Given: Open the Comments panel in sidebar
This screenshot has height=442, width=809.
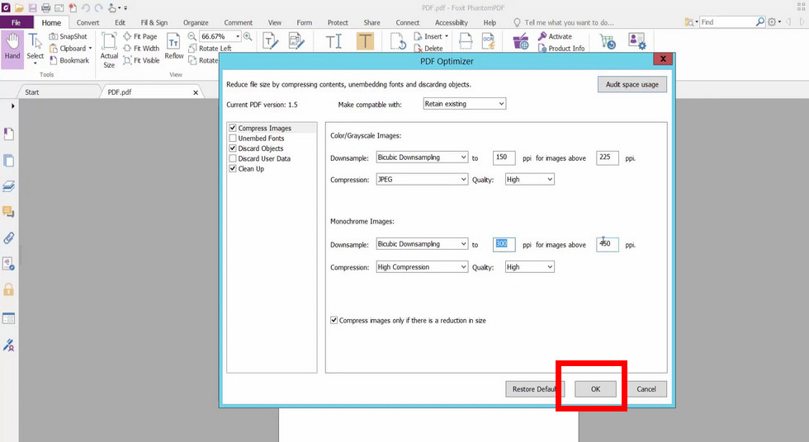Looking at the screenshot, I should (9, 213).
